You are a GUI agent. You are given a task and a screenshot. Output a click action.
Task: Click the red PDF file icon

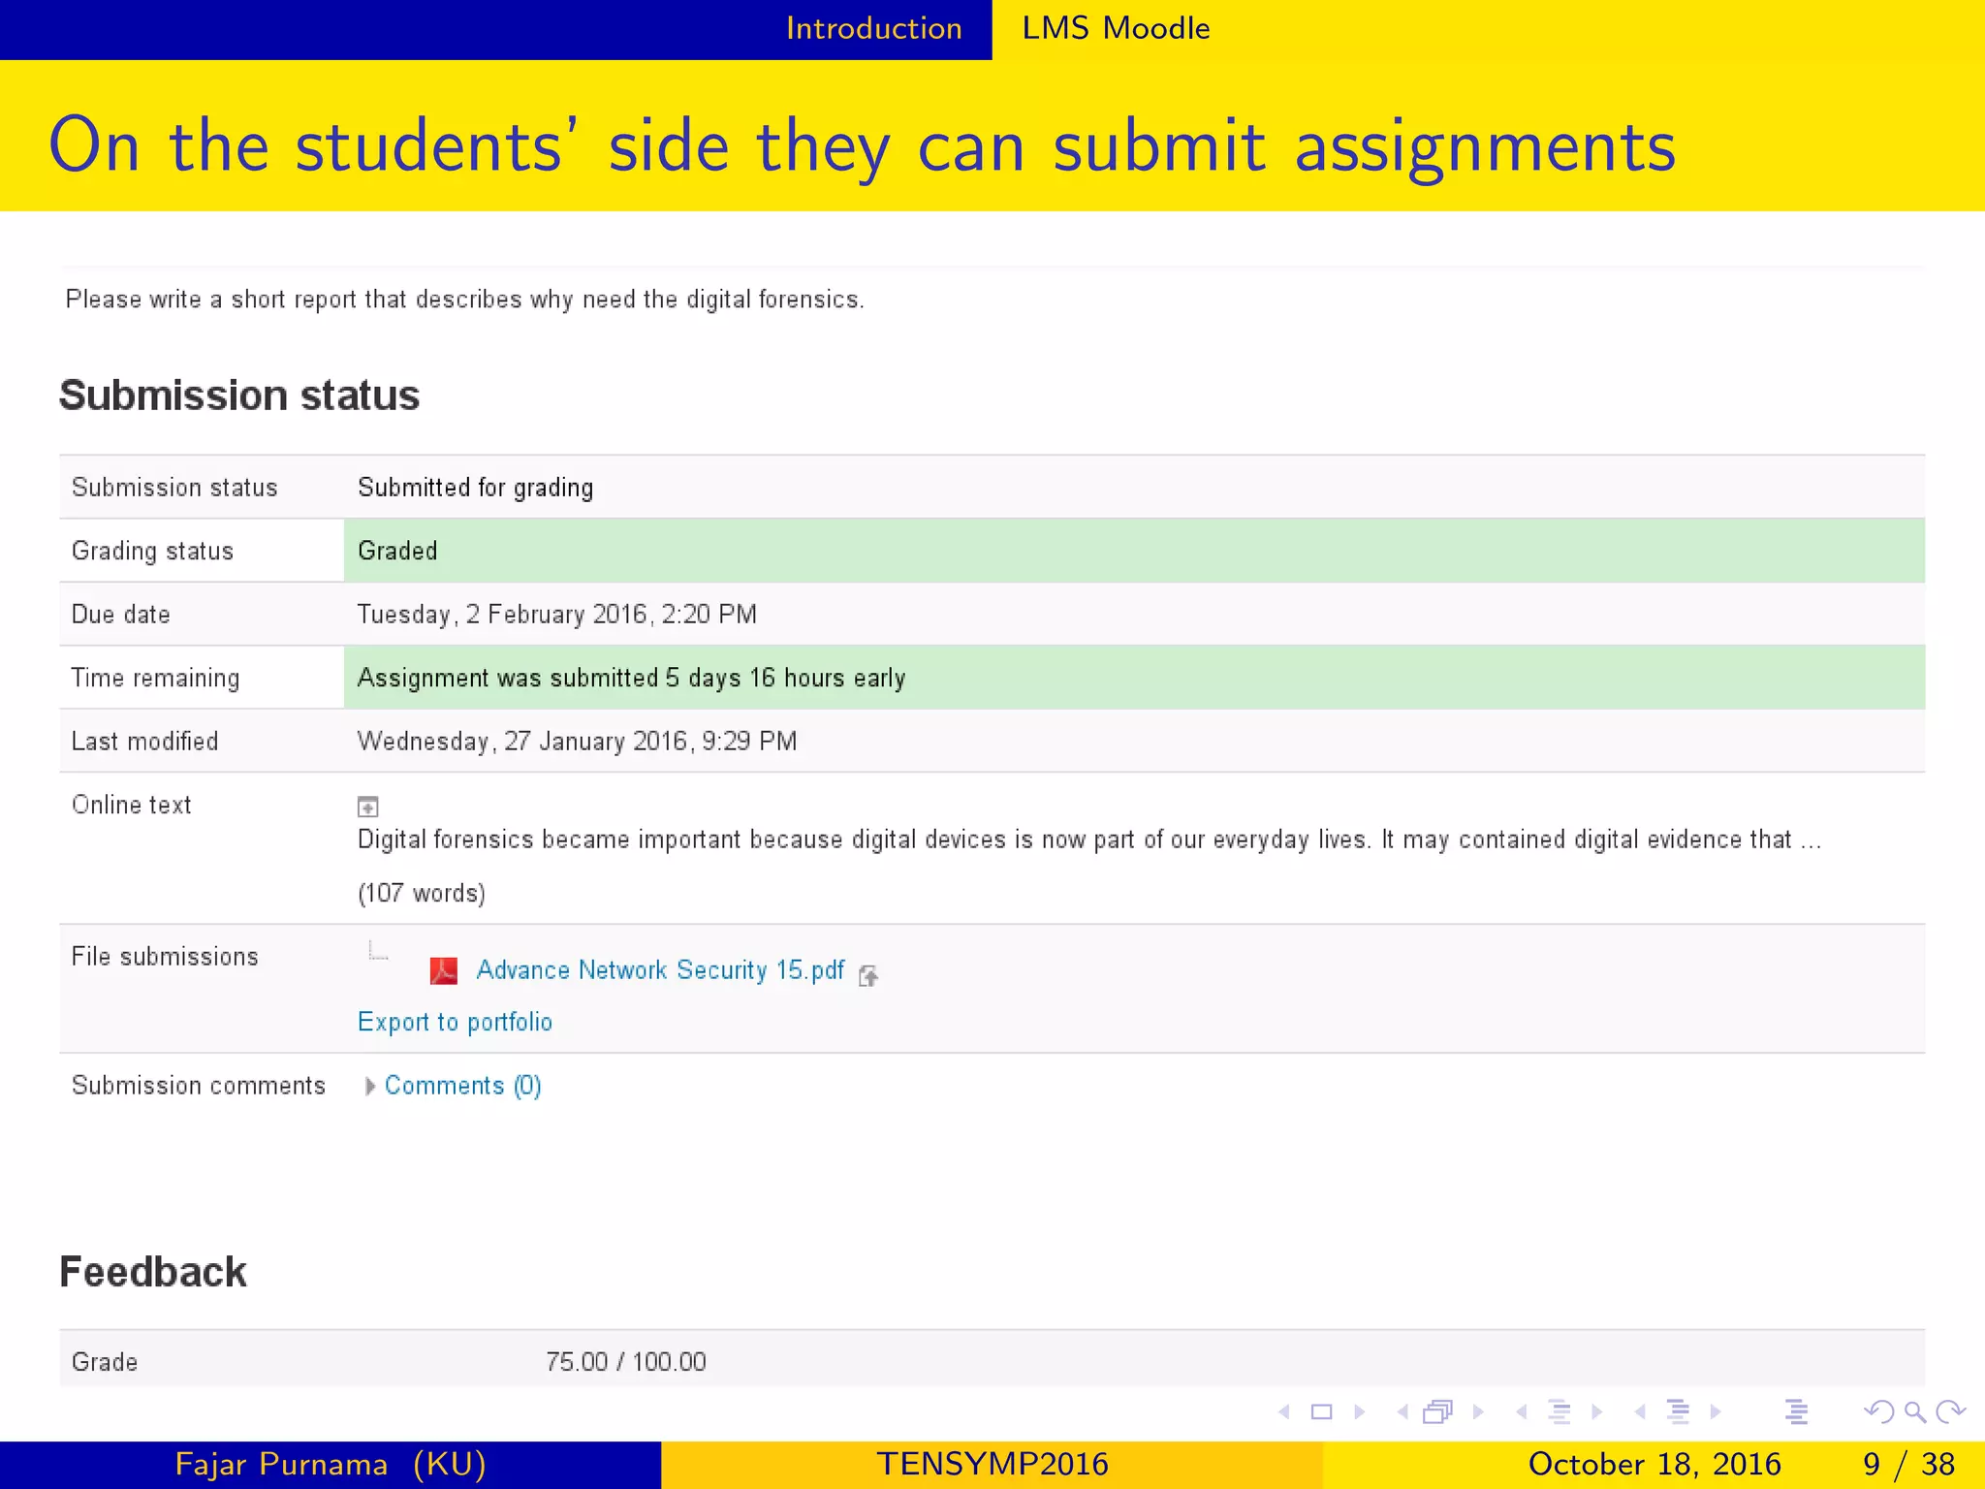tap(444, 970)
